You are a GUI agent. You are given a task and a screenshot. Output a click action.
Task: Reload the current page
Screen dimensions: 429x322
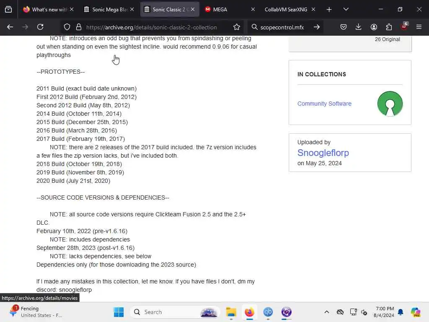coord(40,27)
